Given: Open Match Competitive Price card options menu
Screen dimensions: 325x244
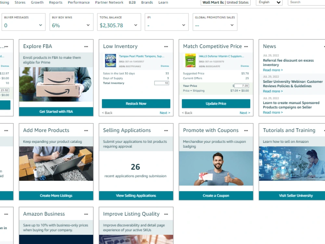Looking at the screenshot, I should pos(246,47).
